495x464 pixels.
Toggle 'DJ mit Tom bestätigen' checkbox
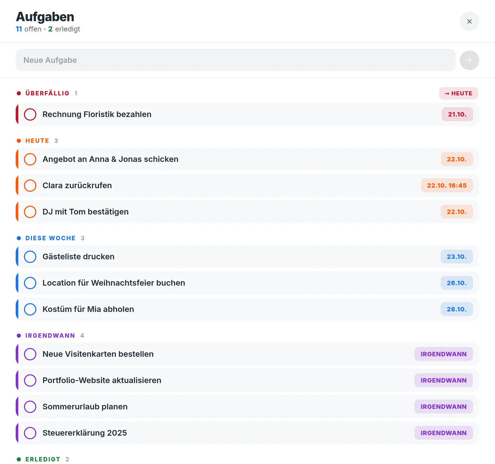click(x=30, y=212)
